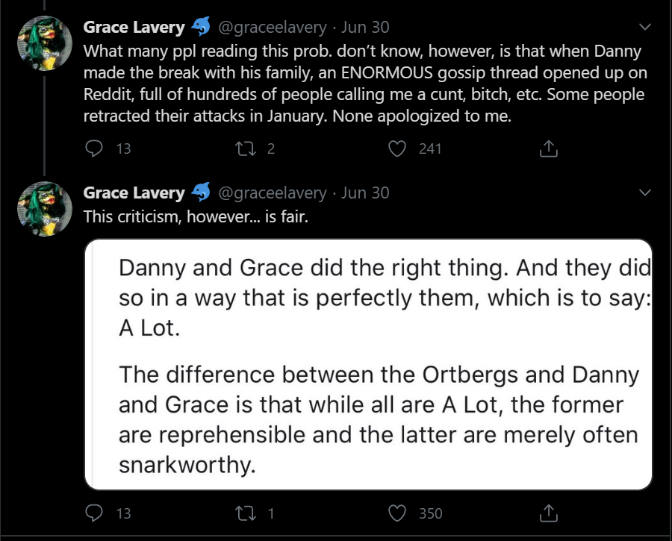672x541 pixels.
Task: Open the Grace Lavery display name on the first tweet
Action: click(134, 27)
